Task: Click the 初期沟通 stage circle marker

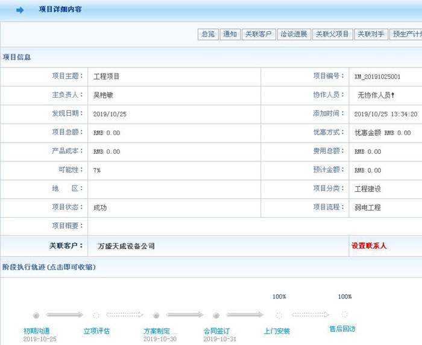Action: [36, 315]
